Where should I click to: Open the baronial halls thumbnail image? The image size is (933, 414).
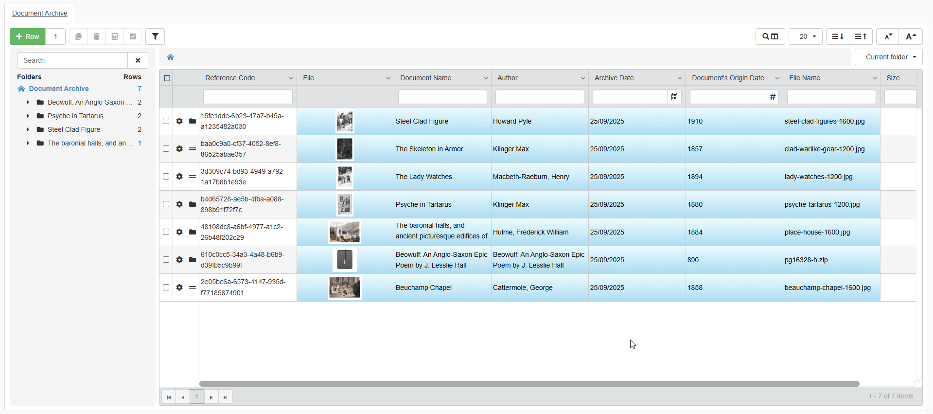(345, 232)
